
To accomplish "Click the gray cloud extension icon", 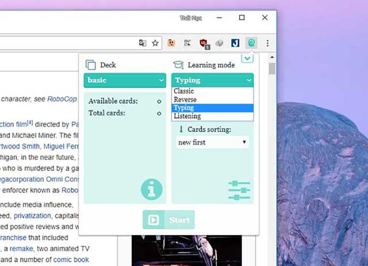I will pos(220,43).
